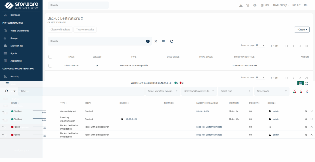Expand workflow console to fullscreen

pyautogui.click(x=307, y=83)
